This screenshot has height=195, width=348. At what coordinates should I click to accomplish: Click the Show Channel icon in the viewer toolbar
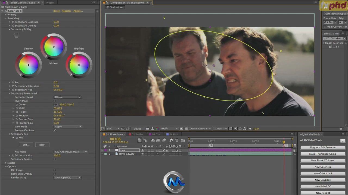coord(158,129)
